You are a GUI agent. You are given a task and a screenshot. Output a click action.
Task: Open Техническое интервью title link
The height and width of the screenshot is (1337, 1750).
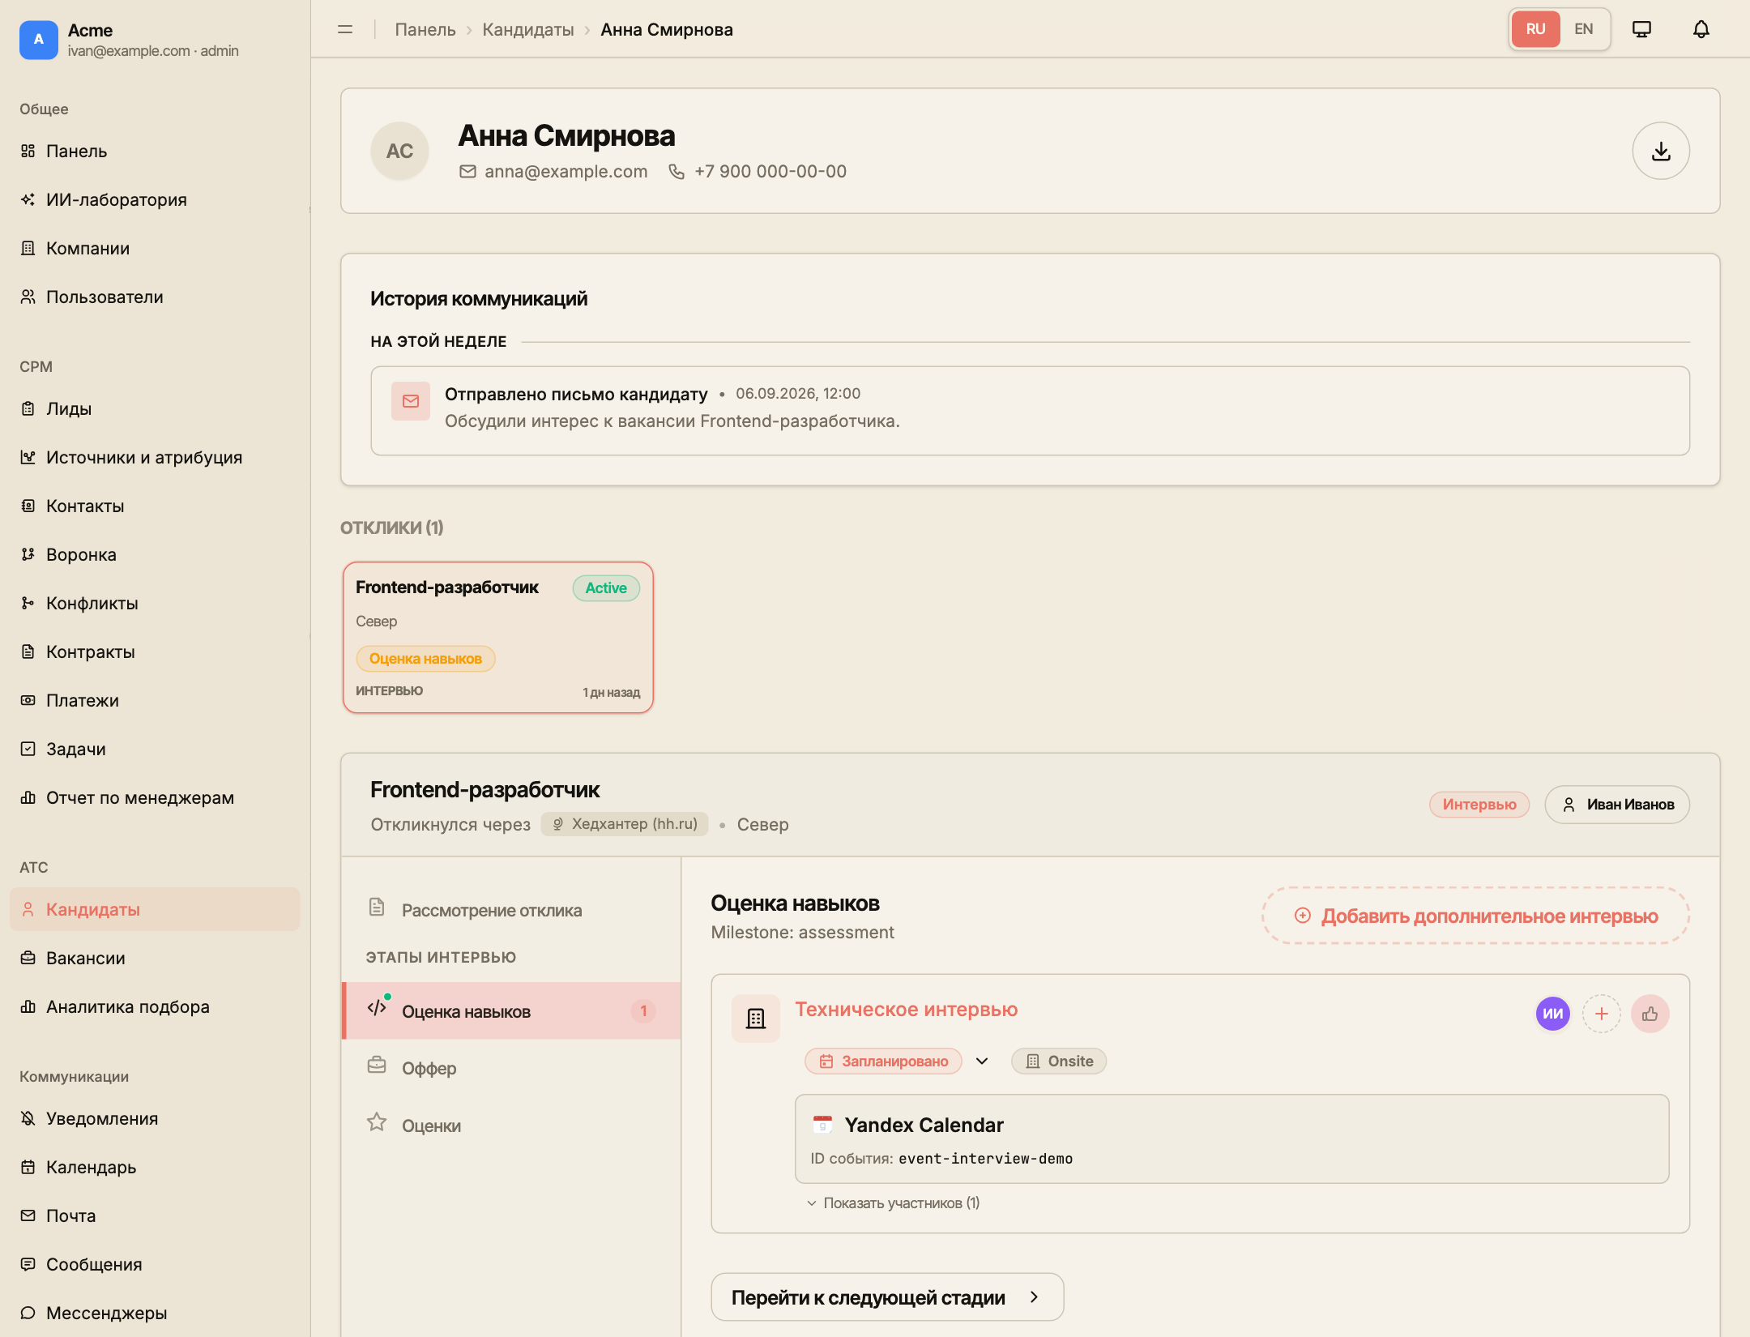click(906, 1010)
